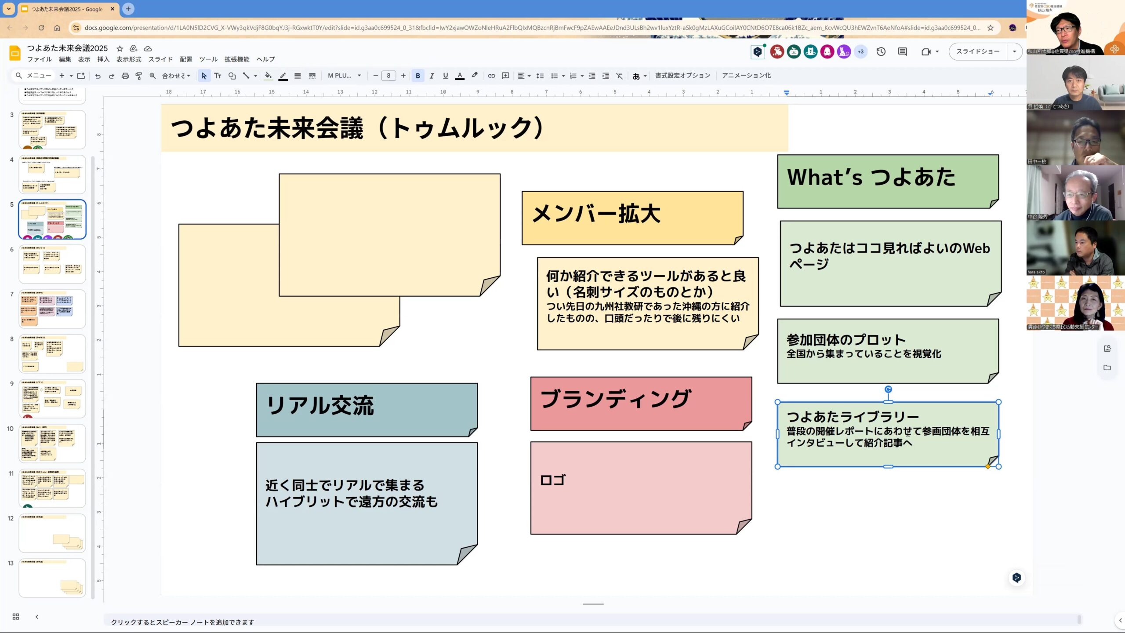Expand the zoom 合わせる dropdown
The height and width of the screenshot is (633, 1125).
(176, 76)
